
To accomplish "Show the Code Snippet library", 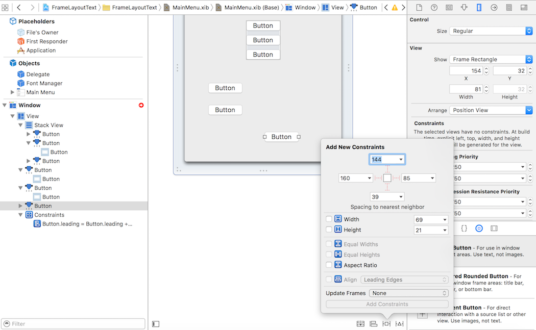I will [464, 229].
